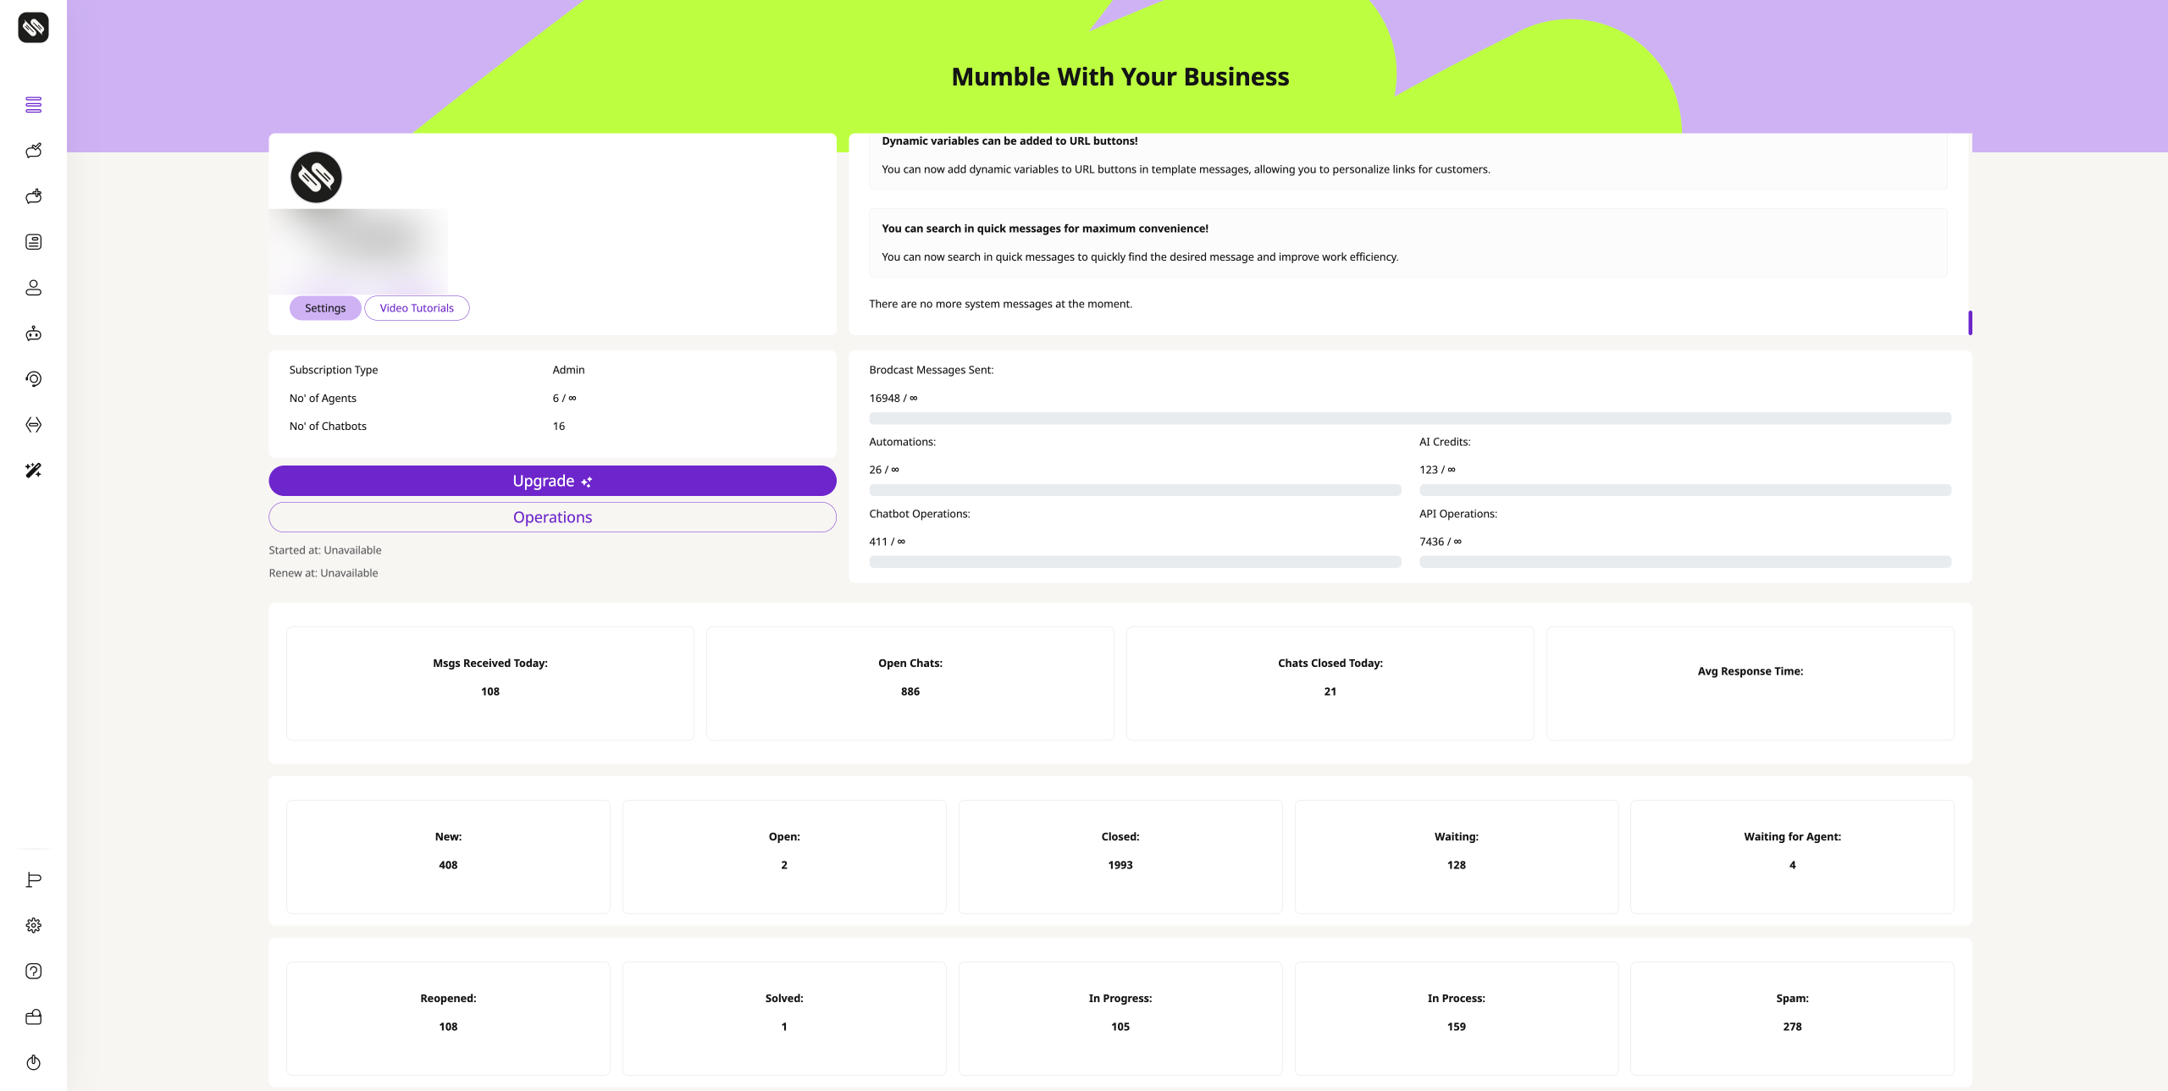The width and height of the screenshot is (2168, 1091).
Task: Open chat with checkmark icon in sidebar
Action: point(33,151)
